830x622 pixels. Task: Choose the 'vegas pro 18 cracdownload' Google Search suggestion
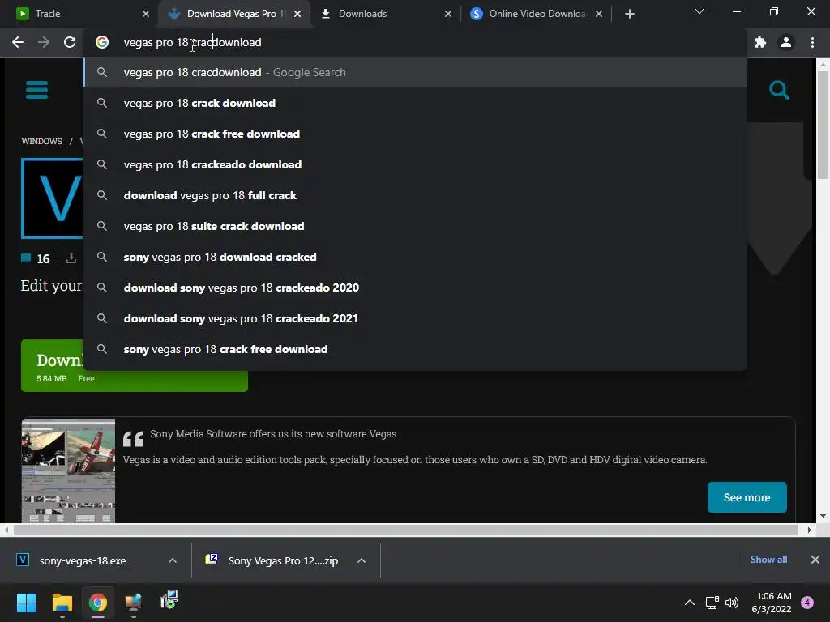coord(415,72)
